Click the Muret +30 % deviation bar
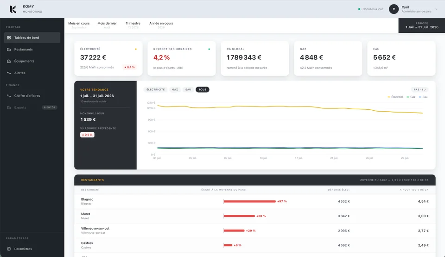Screen dimensions: 445x257 pos(239,216)
